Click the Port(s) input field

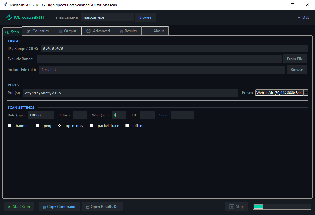coord(131,93)
